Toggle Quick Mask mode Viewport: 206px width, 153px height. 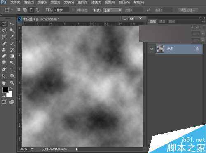coord(4,102)
